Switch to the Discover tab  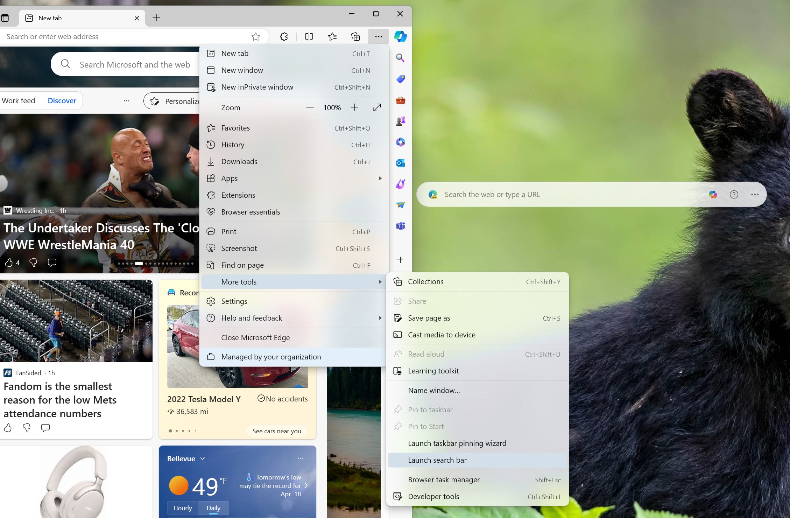pyautogui.click(x=62, y=101)
